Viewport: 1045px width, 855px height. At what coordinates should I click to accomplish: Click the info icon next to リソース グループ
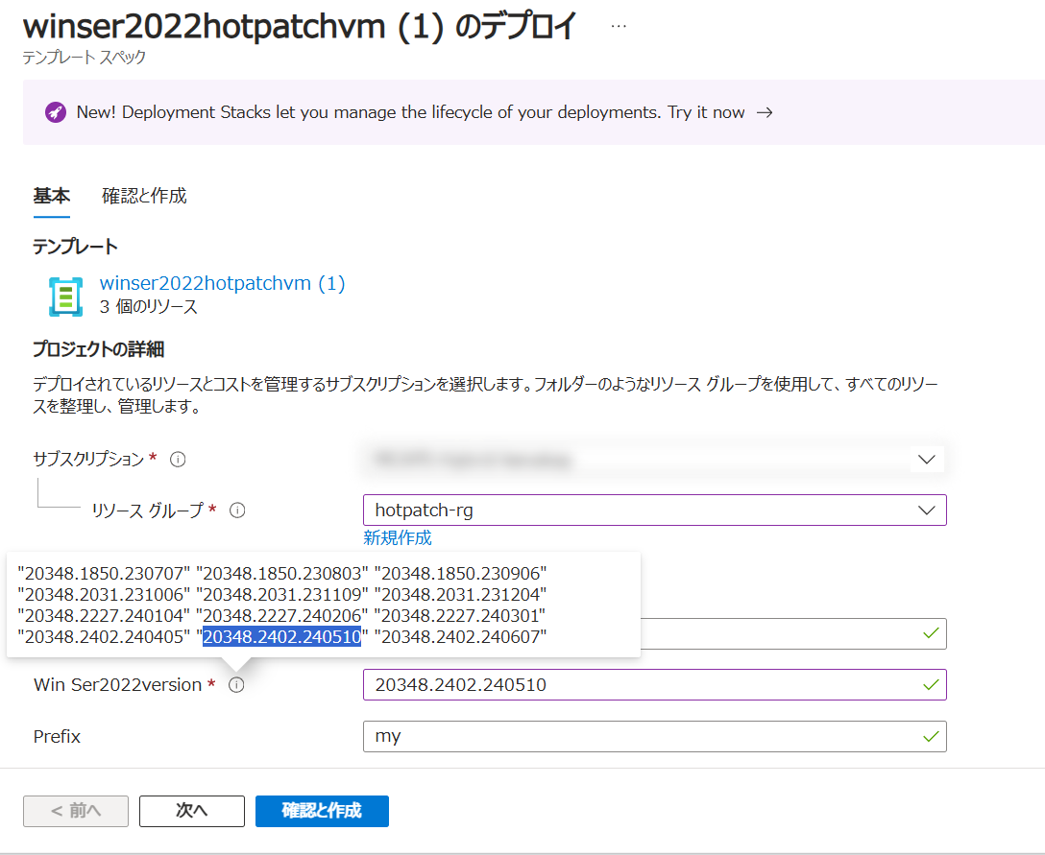point(237,511)
